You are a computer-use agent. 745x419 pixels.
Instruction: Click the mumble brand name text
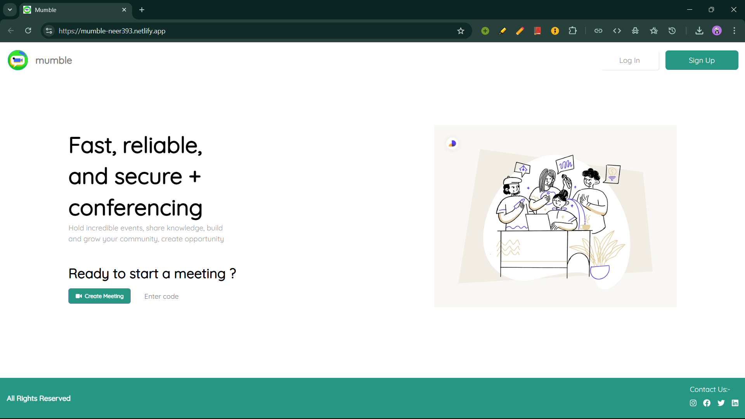point(54,61)
